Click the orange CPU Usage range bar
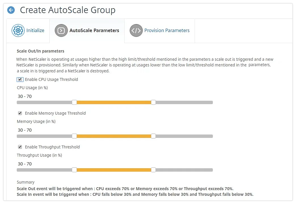 (x=114, y=102)
